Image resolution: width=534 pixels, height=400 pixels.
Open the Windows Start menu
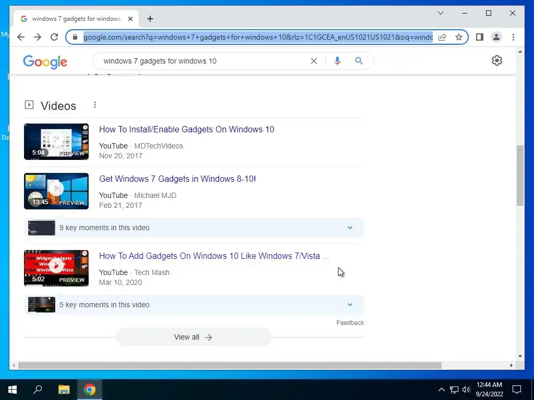tap(13, 390)
